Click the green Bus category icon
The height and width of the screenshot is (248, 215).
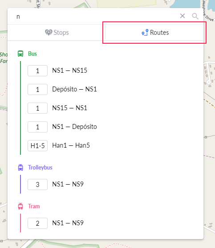(20, 54)
